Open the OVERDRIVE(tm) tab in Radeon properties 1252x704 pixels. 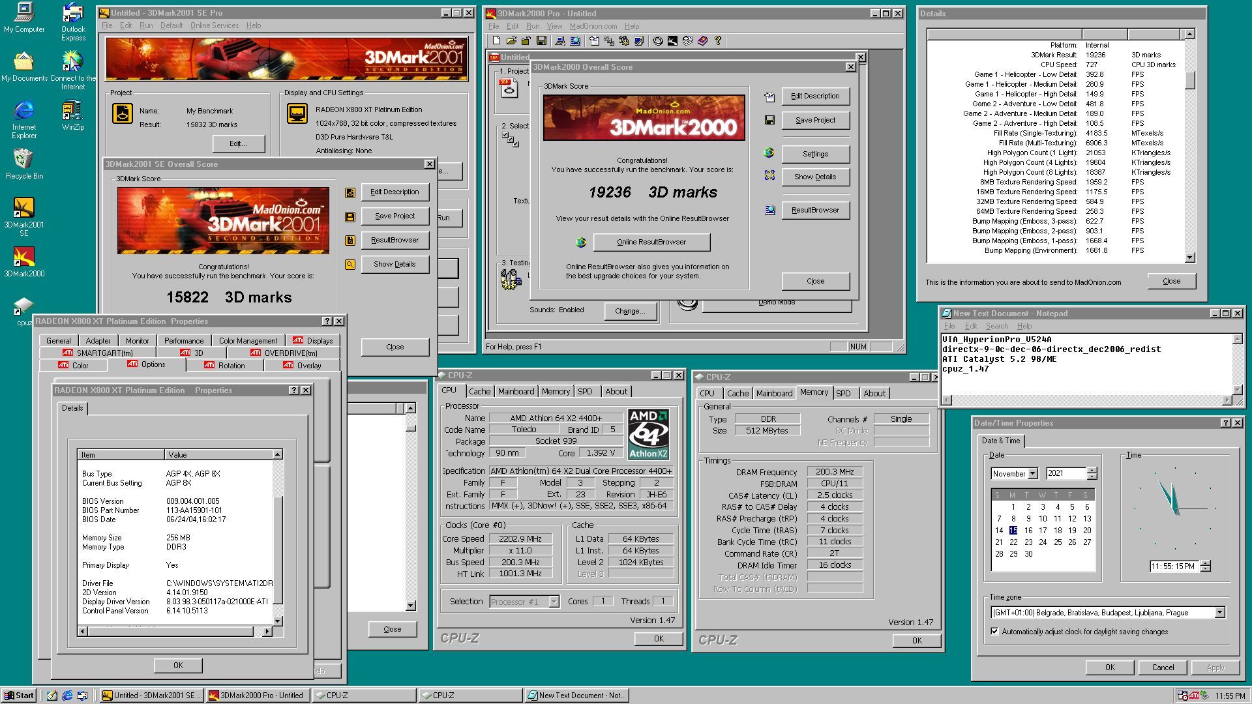point(284,353)
